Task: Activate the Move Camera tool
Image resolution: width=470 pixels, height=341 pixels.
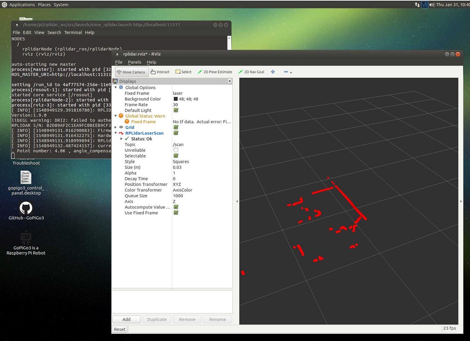Action: 131,72
